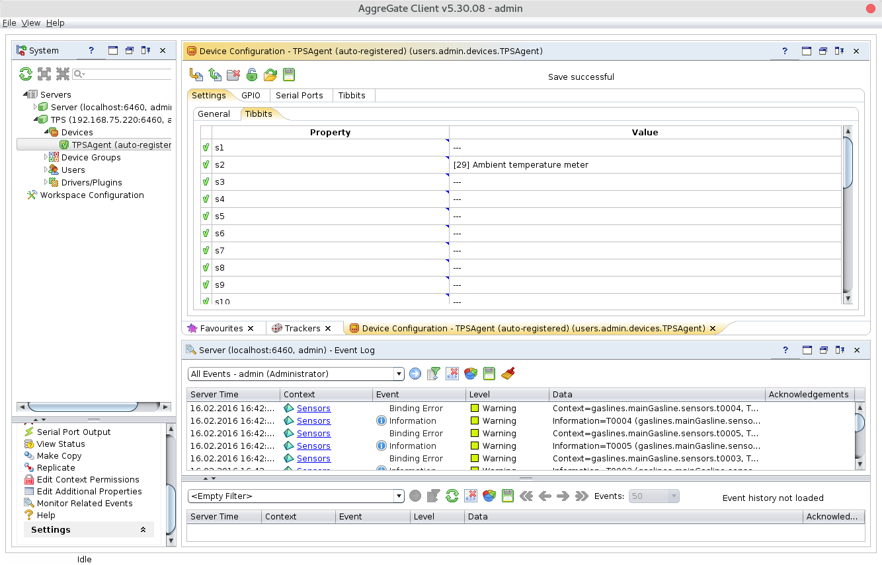The image size is (882, 565).
Task: Click the blue arrow icon beside All Events dropdown
Action: [415, 374]
